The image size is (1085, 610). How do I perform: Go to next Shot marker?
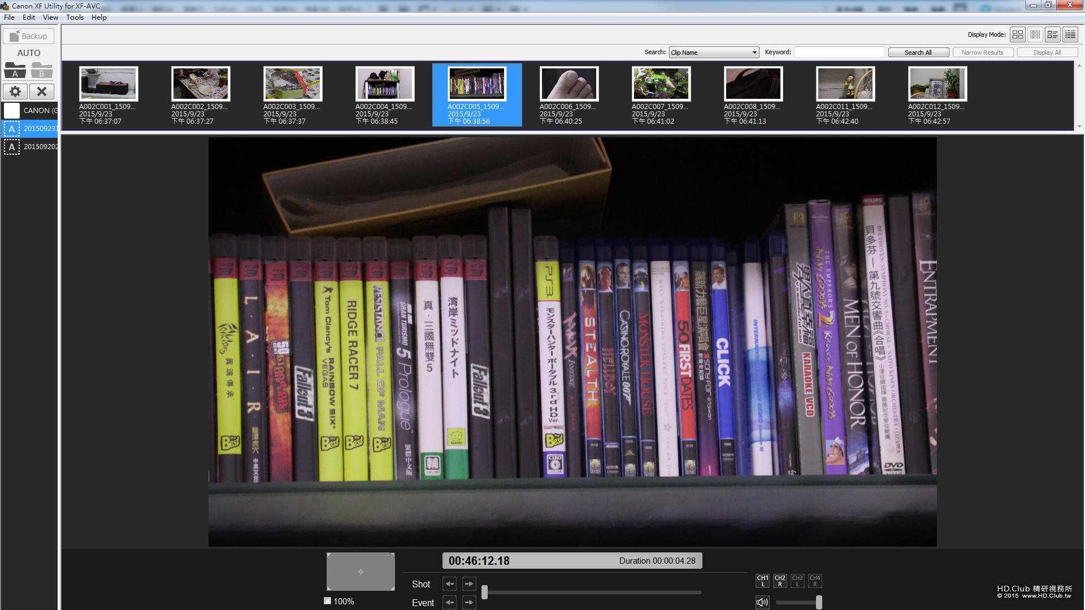click(469, 584)
